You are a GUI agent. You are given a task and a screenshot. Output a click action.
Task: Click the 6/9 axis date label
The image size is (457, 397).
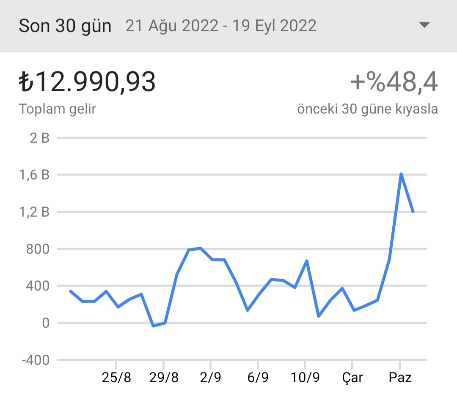point(258,378)
